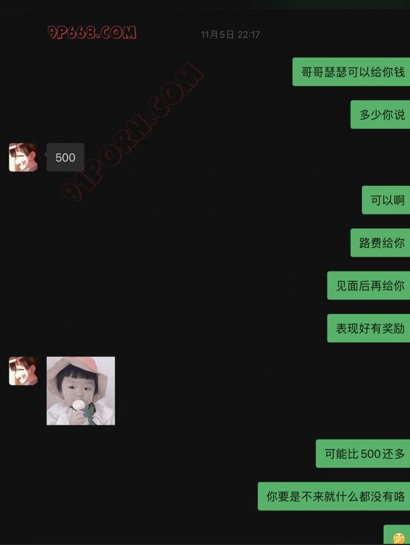This screenshot has width=410, height=545.
Task: Click the 11月5日 22:17 timestamp
Action: [230, 35]
